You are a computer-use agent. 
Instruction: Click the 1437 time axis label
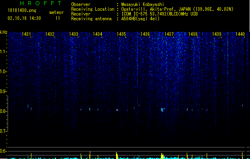tap(169, 34)
